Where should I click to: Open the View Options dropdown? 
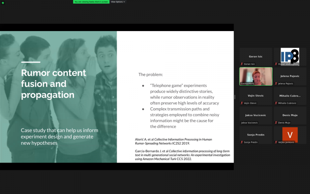118,2
